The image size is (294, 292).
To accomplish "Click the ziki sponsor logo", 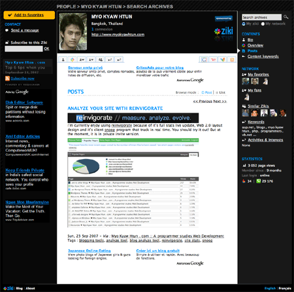I will pos(223,31).
